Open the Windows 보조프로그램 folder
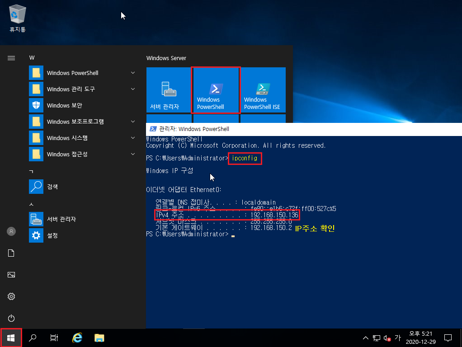 [83, 122]
